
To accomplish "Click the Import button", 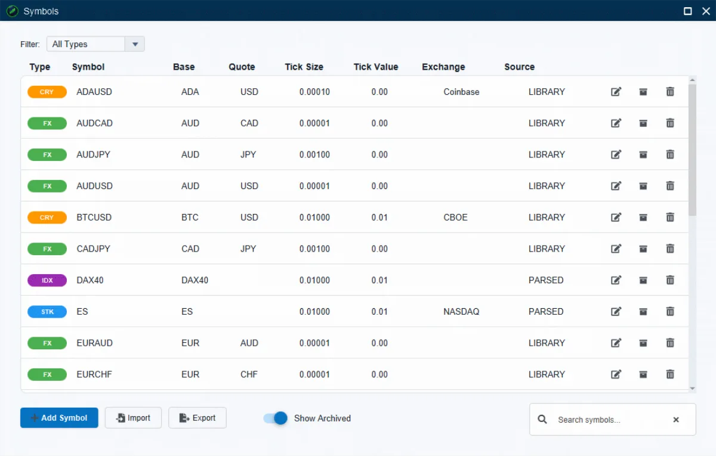I will coord(134,418).
